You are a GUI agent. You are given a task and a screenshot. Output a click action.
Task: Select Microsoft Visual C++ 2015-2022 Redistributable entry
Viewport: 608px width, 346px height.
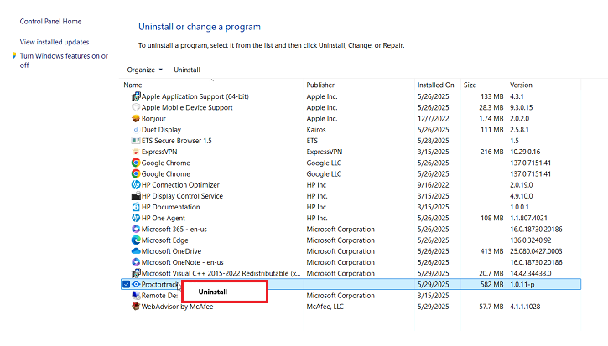[221, 273]
